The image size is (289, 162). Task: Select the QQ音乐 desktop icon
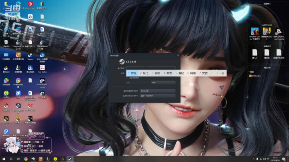click(6, 95)
